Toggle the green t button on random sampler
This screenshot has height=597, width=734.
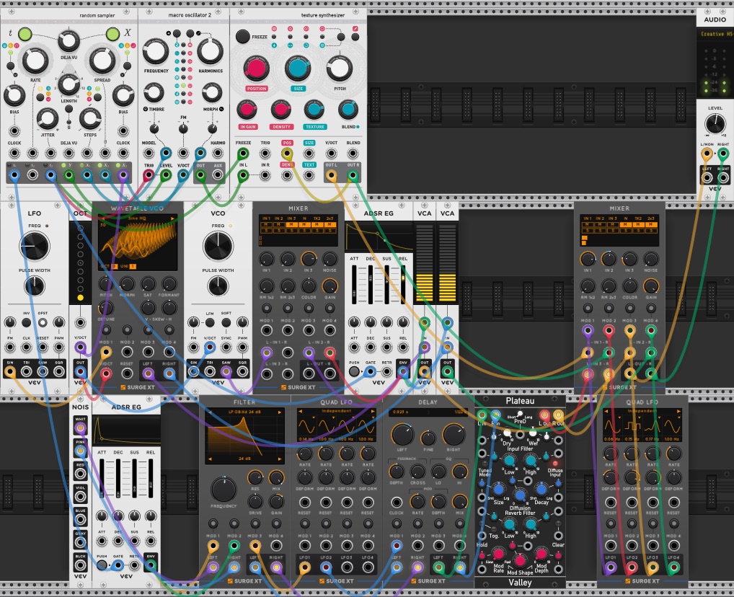point(25,34)
